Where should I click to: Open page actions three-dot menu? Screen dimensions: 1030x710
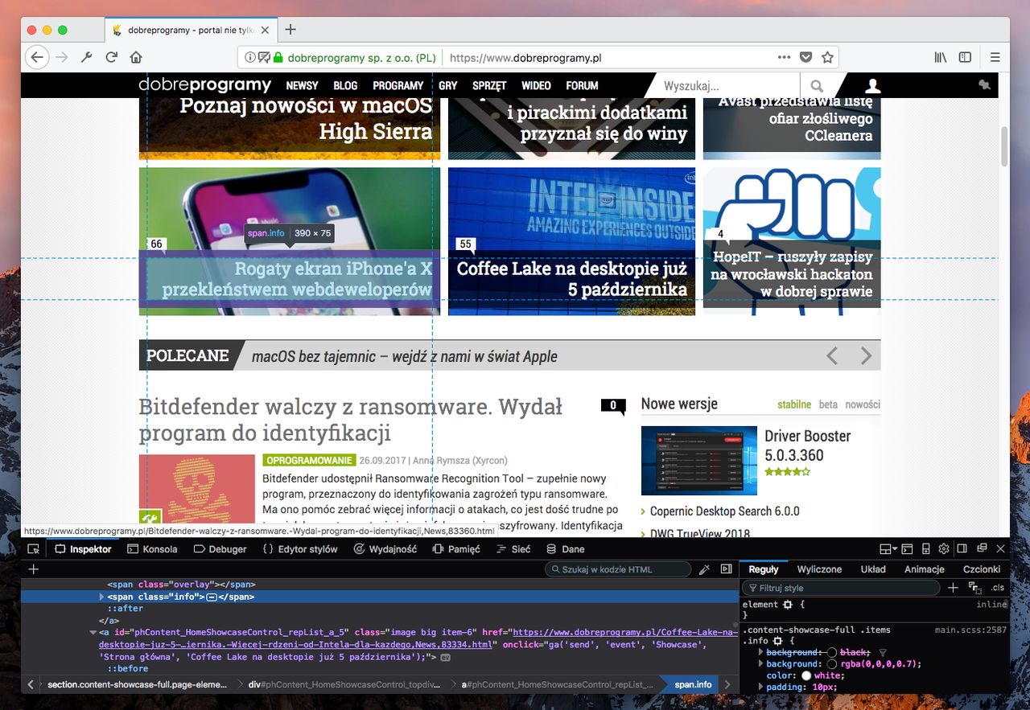(784, 57)
